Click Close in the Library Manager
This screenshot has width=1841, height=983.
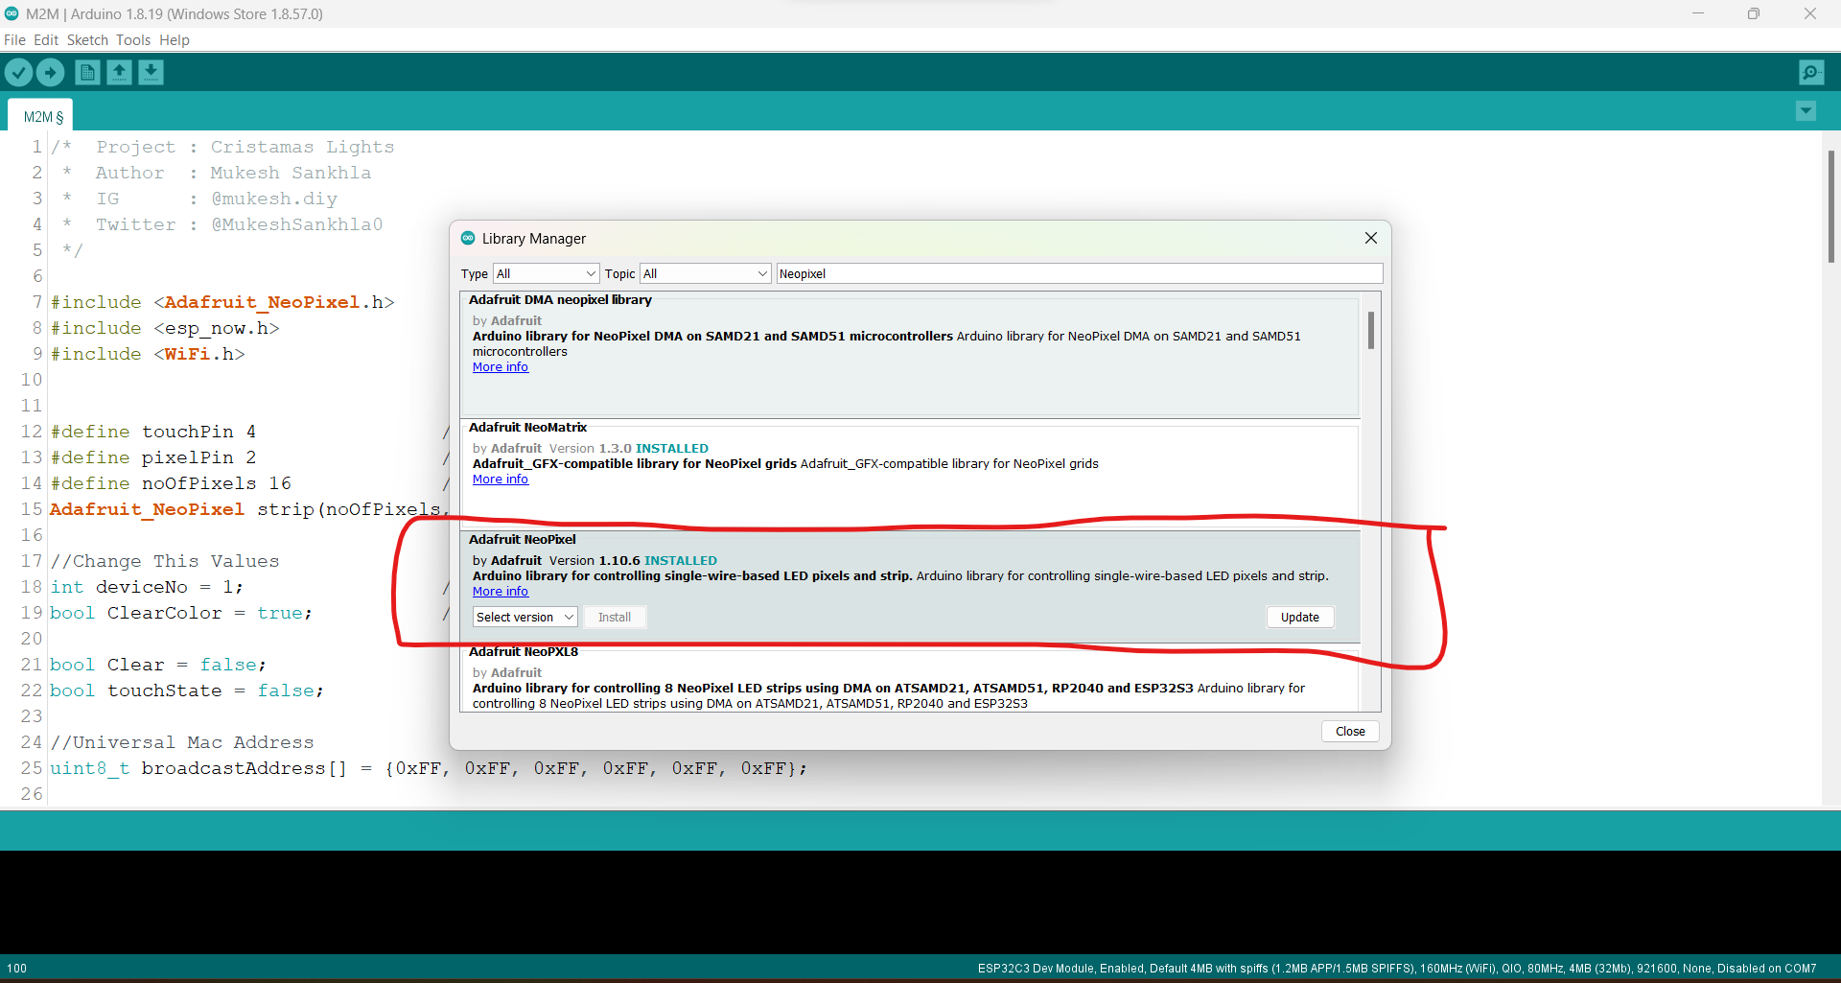pyautogui.click(x=1349, y=731)
